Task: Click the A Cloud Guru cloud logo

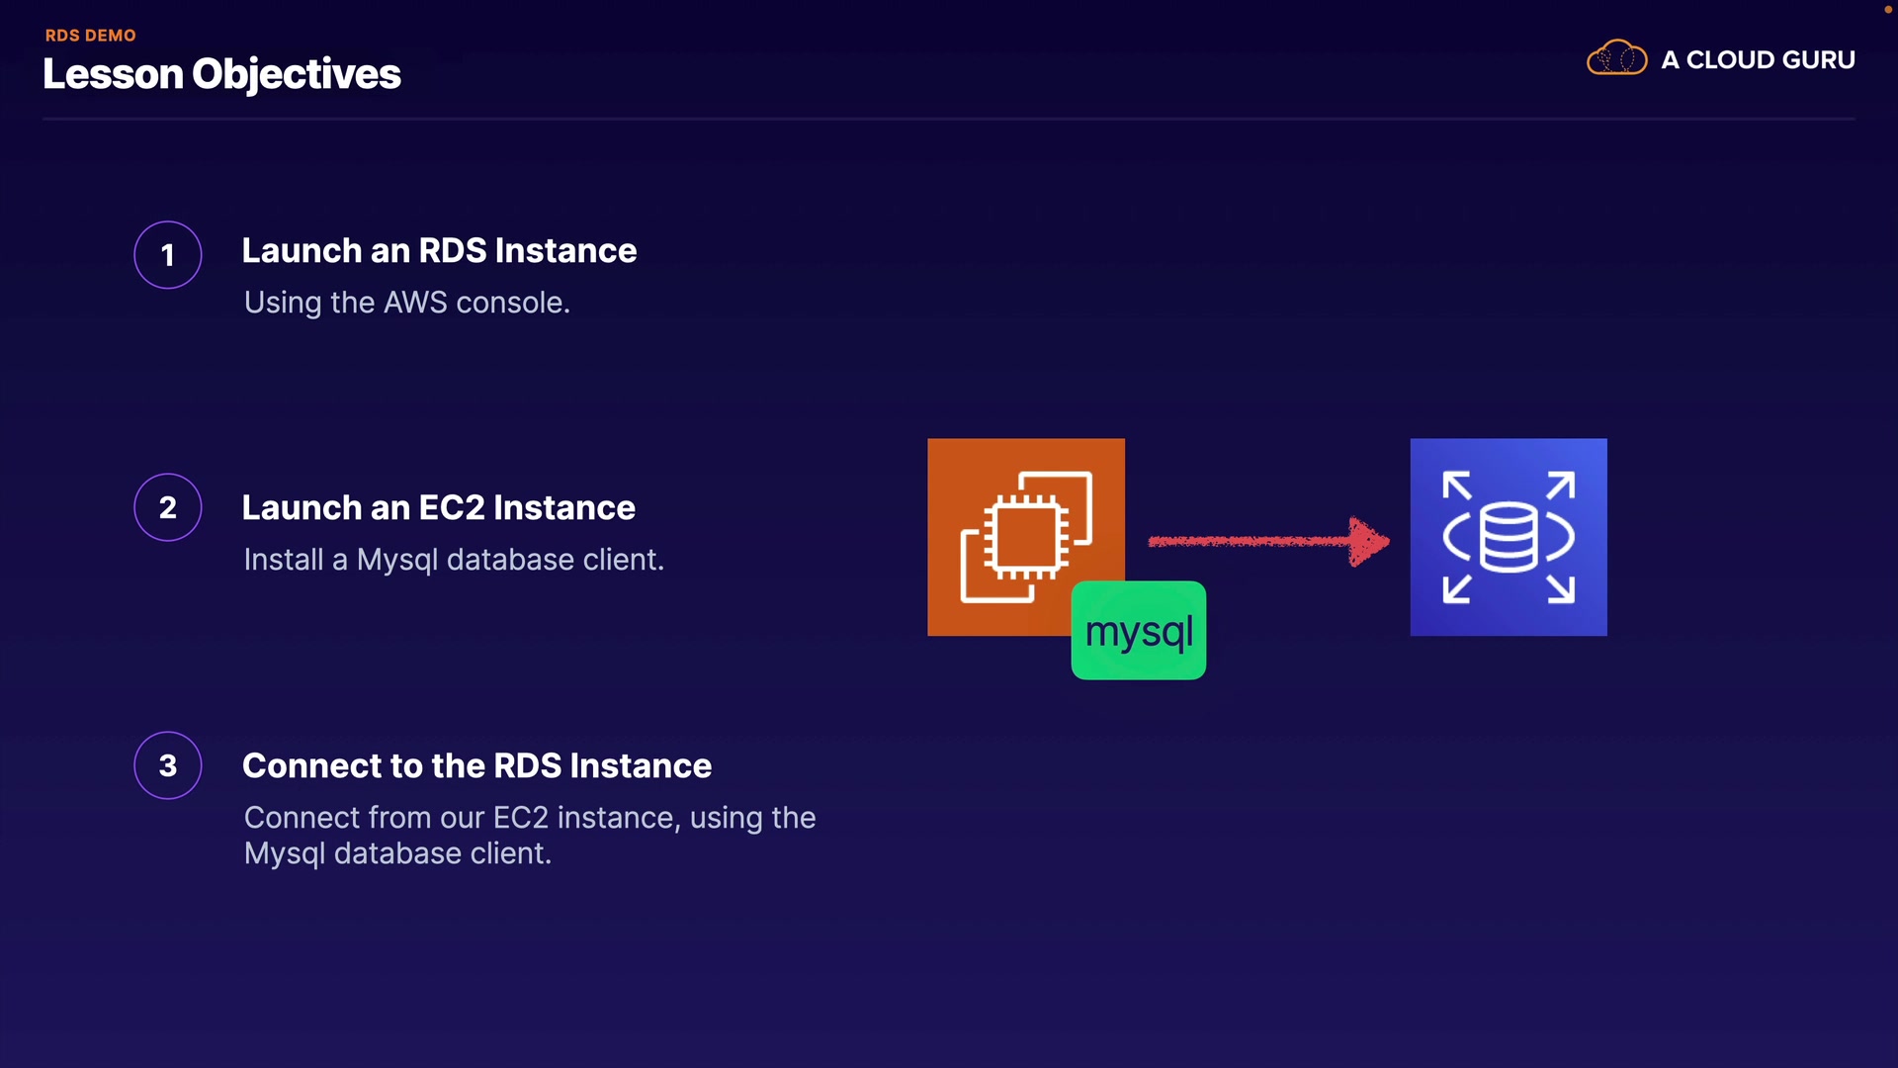Action: click(1616, 58)
